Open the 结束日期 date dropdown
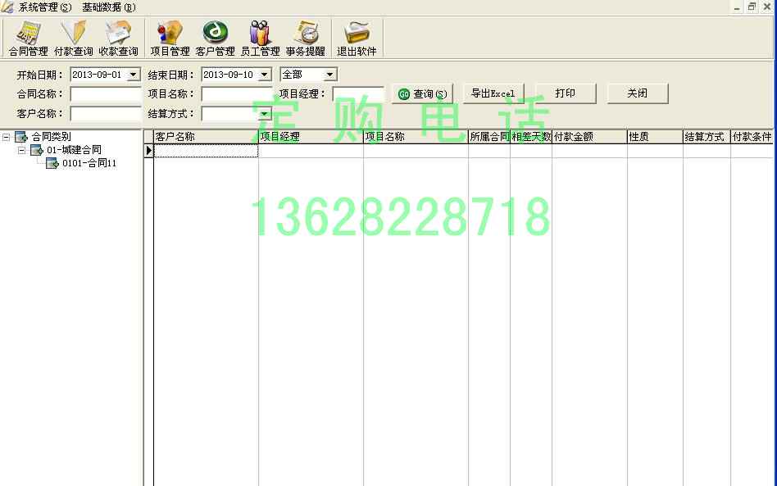 pos(264,75)
